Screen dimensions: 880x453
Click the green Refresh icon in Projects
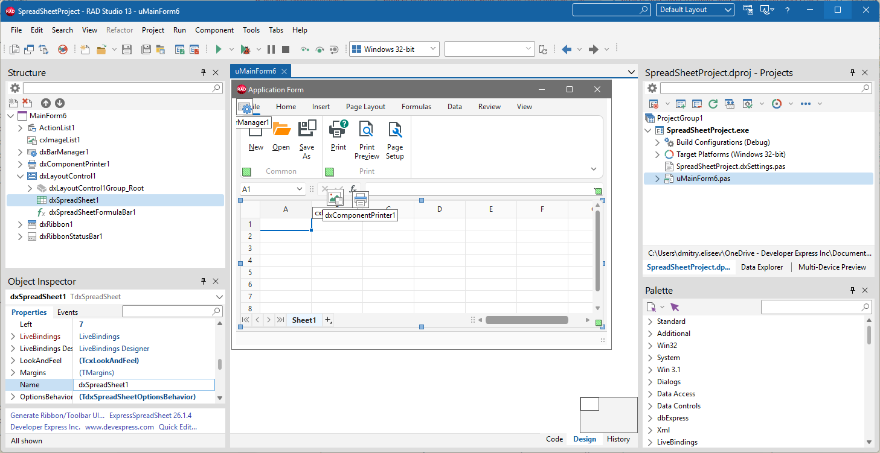coord(713,104)
